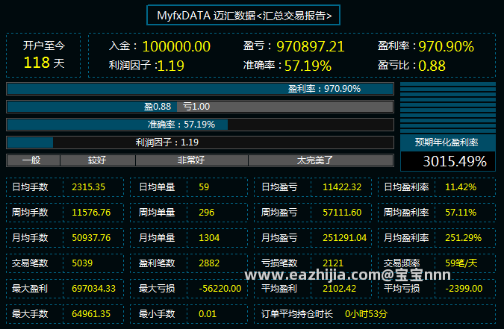Click 周均盈亏 value 57111.60
This screenshot has height=329, width=504.
(x=342, y=213)
